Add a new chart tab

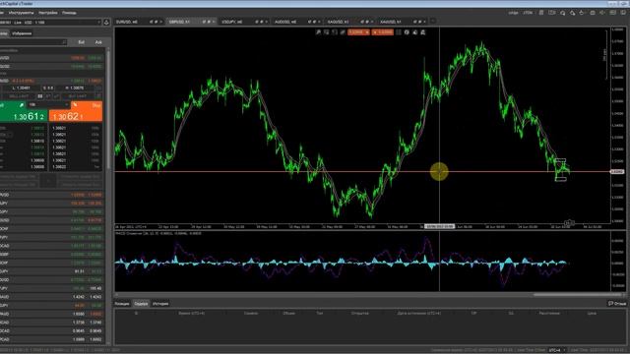click(433, 22)
